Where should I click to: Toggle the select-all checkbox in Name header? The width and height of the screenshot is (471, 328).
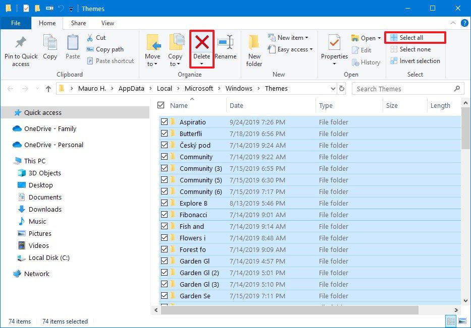161,105
